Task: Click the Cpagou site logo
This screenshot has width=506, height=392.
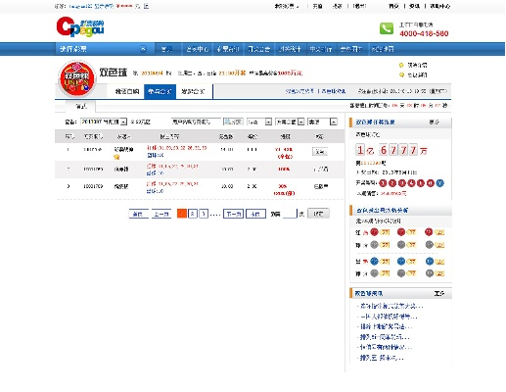Action: coord(80,26)
